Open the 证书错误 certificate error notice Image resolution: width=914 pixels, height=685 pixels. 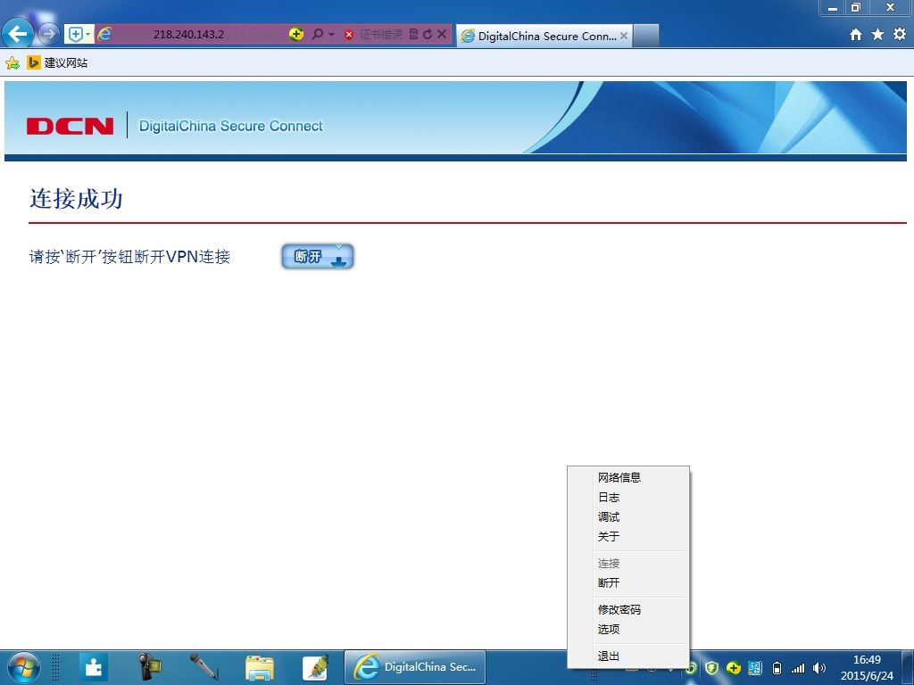tap(374, 35)
